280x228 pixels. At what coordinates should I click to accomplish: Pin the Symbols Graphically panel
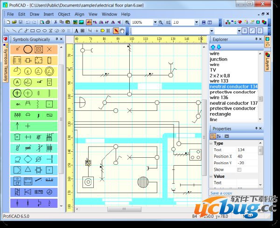tap(57, 40)
